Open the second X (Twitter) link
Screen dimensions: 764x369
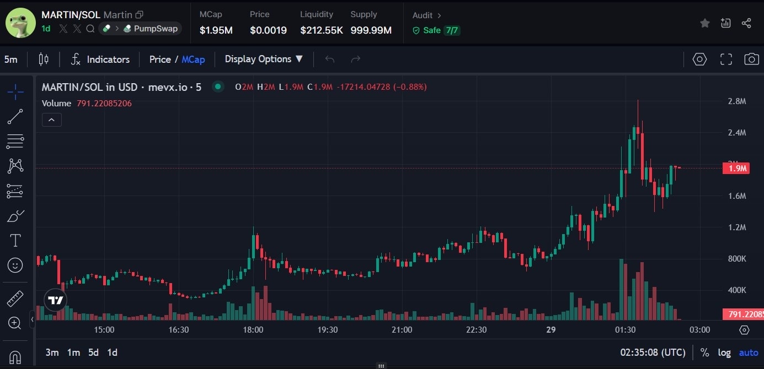[x=77, y=29]
